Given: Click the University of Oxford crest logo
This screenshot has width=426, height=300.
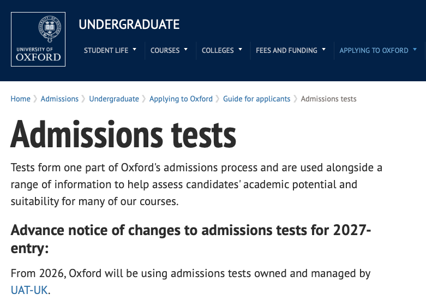Looking at the screenshot, I should [x=38, y=39].
